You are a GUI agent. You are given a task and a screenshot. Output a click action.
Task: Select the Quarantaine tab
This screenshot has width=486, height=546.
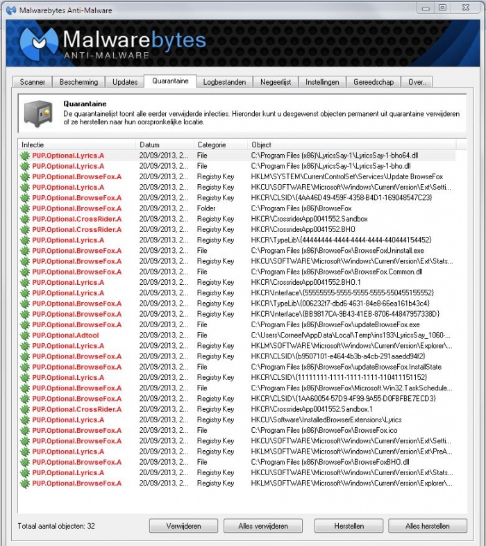coord(170,81)
